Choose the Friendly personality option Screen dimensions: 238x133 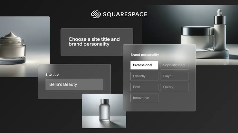point(144,76)
